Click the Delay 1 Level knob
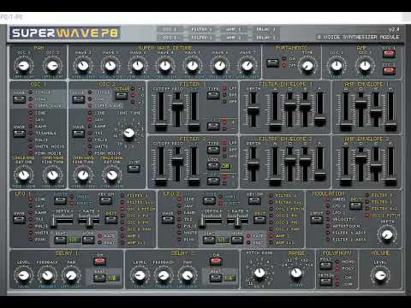 [23, 275]
